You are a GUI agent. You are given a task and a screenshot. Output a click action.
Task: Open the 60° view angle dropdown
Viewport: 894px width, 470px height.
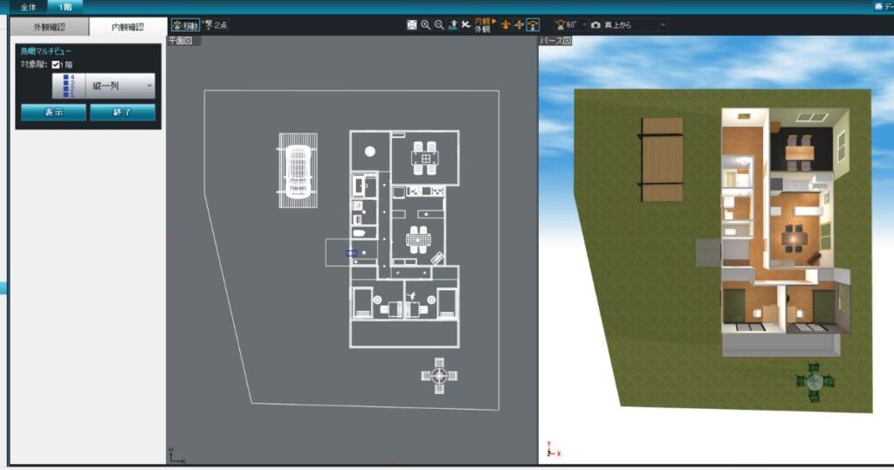[584, 25]
